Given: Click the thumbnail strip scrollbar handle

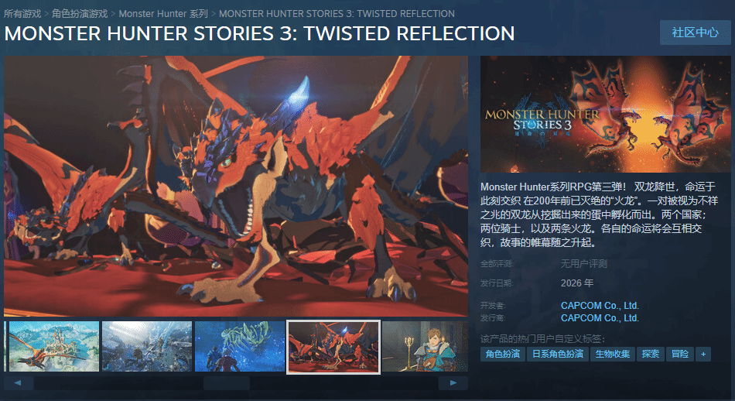Looking at the screenshot, I should point(227,383).
